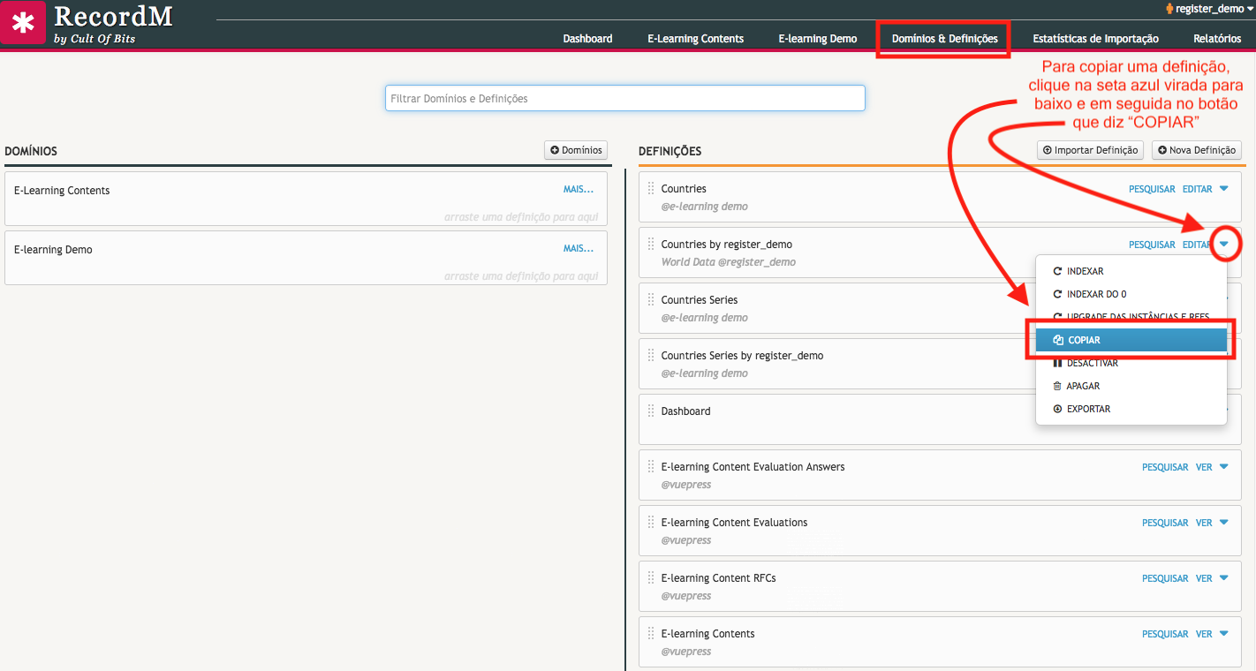Click the Nova Definição button
1256x671 pixels.
pyautogui.click(x=1197, y=150)
